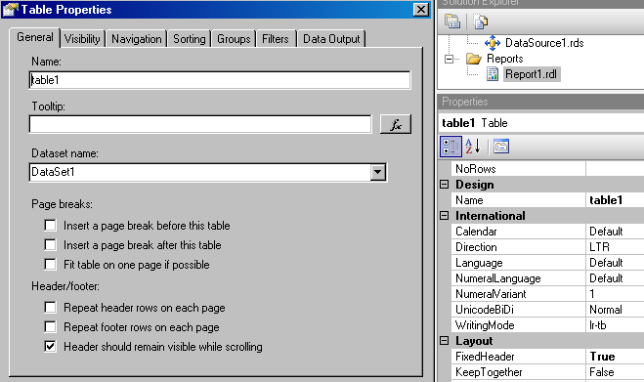Click the Report1.rdl file icon
The width and height of the screenshot is (644, 382).
492,74
